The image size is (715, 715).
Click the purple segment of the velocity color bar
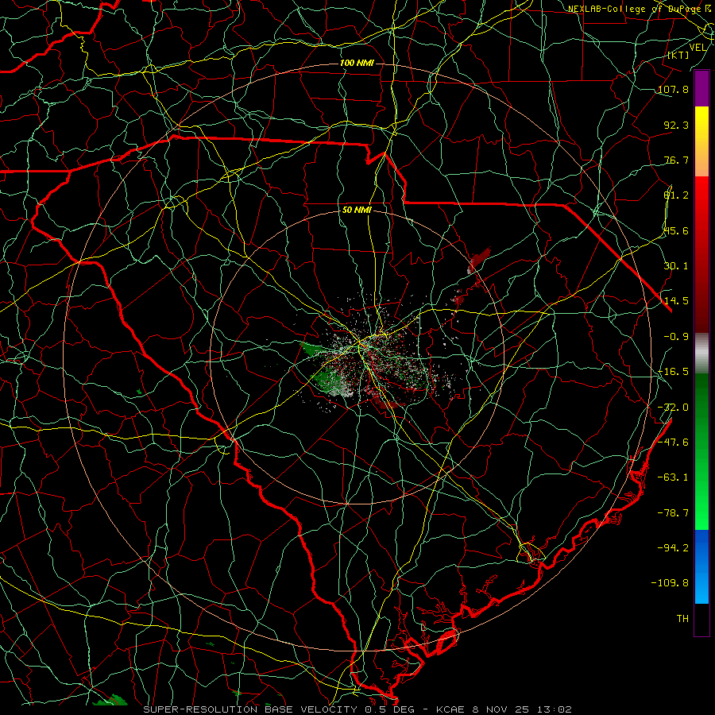[701, 88]
